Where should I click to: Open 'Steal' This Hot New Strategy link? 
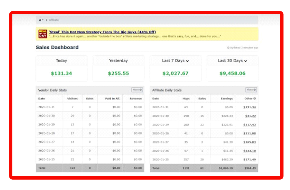pos(103,32)
